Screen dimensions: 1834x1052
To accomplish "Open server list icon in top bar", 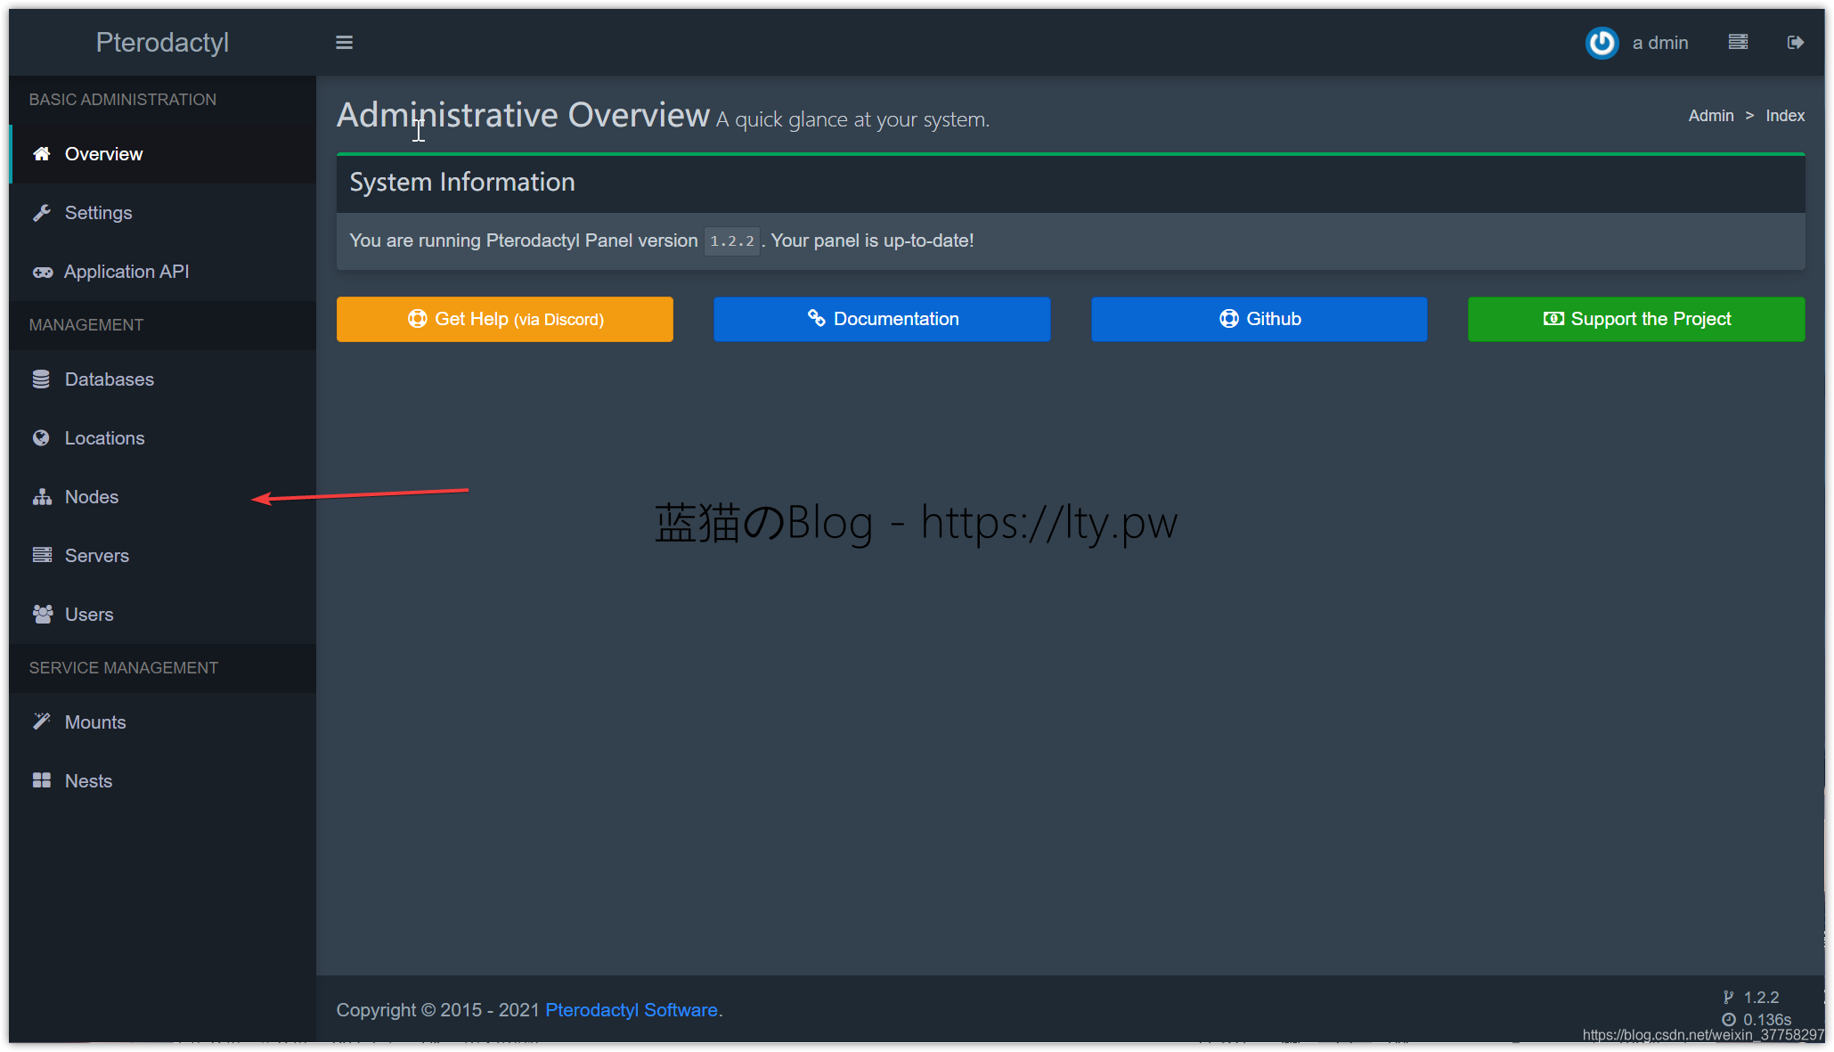I will tap(1737, 43).
